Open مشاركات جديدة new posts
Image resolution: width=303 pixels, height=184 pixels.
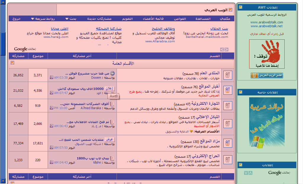pyautogui.click(x=99, y=19)
